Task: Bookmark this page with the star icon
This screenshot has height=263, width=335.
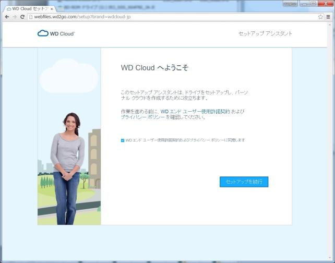Action: 320,17
